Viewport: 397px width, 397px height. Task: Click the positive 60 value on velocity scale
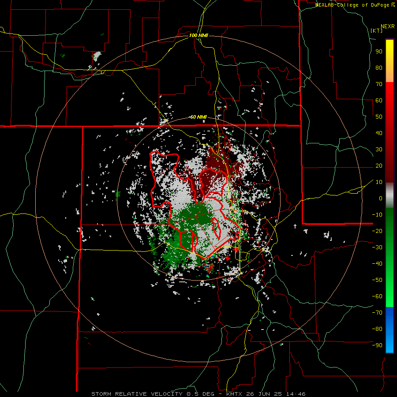pos(379,100)
